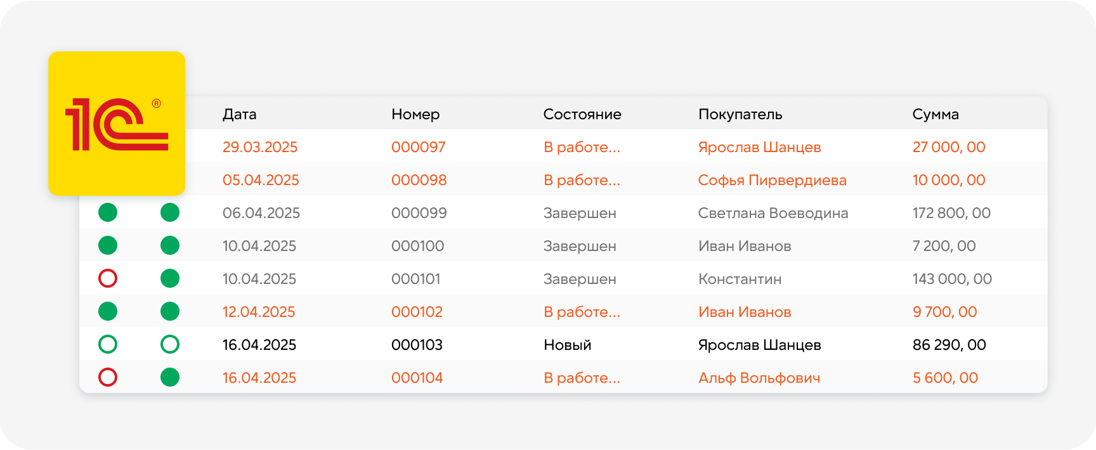Click red hollow circle in row 000101
The image size is (1096, 450).
[108, 278]
